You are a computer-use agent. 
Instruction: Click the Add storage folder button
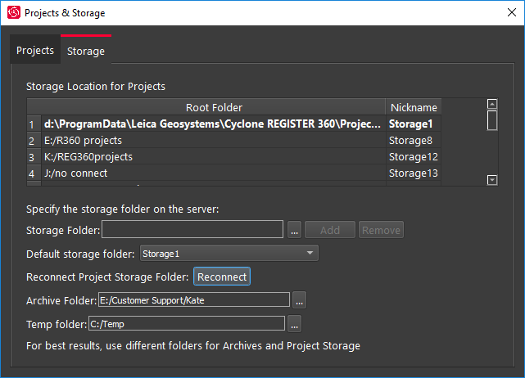click(x=329, y=230)
